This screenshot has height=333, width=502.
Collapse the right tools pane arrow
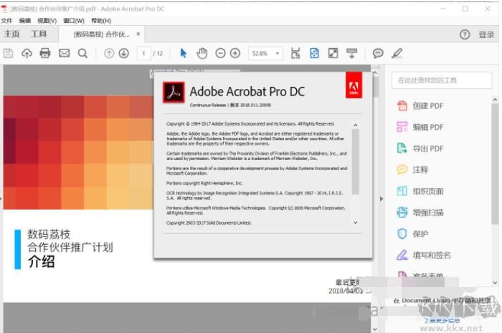coord(382,199)
